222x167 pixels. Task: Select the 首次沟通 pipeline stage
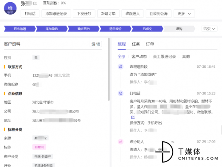coord(20,29)
